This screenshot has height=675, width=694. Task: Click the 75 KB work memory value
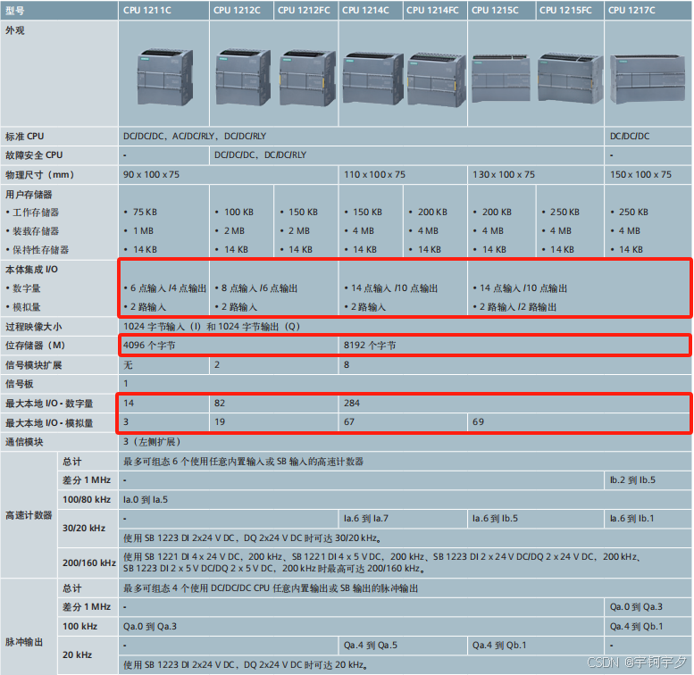click(x=145, y=212)
